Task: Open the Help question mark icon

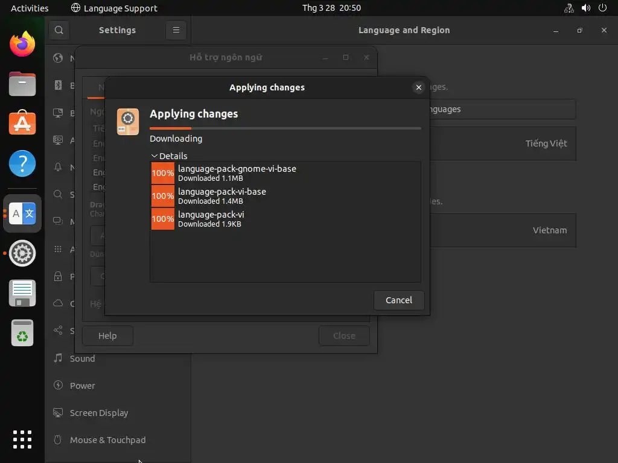Action: click(22, 163)
